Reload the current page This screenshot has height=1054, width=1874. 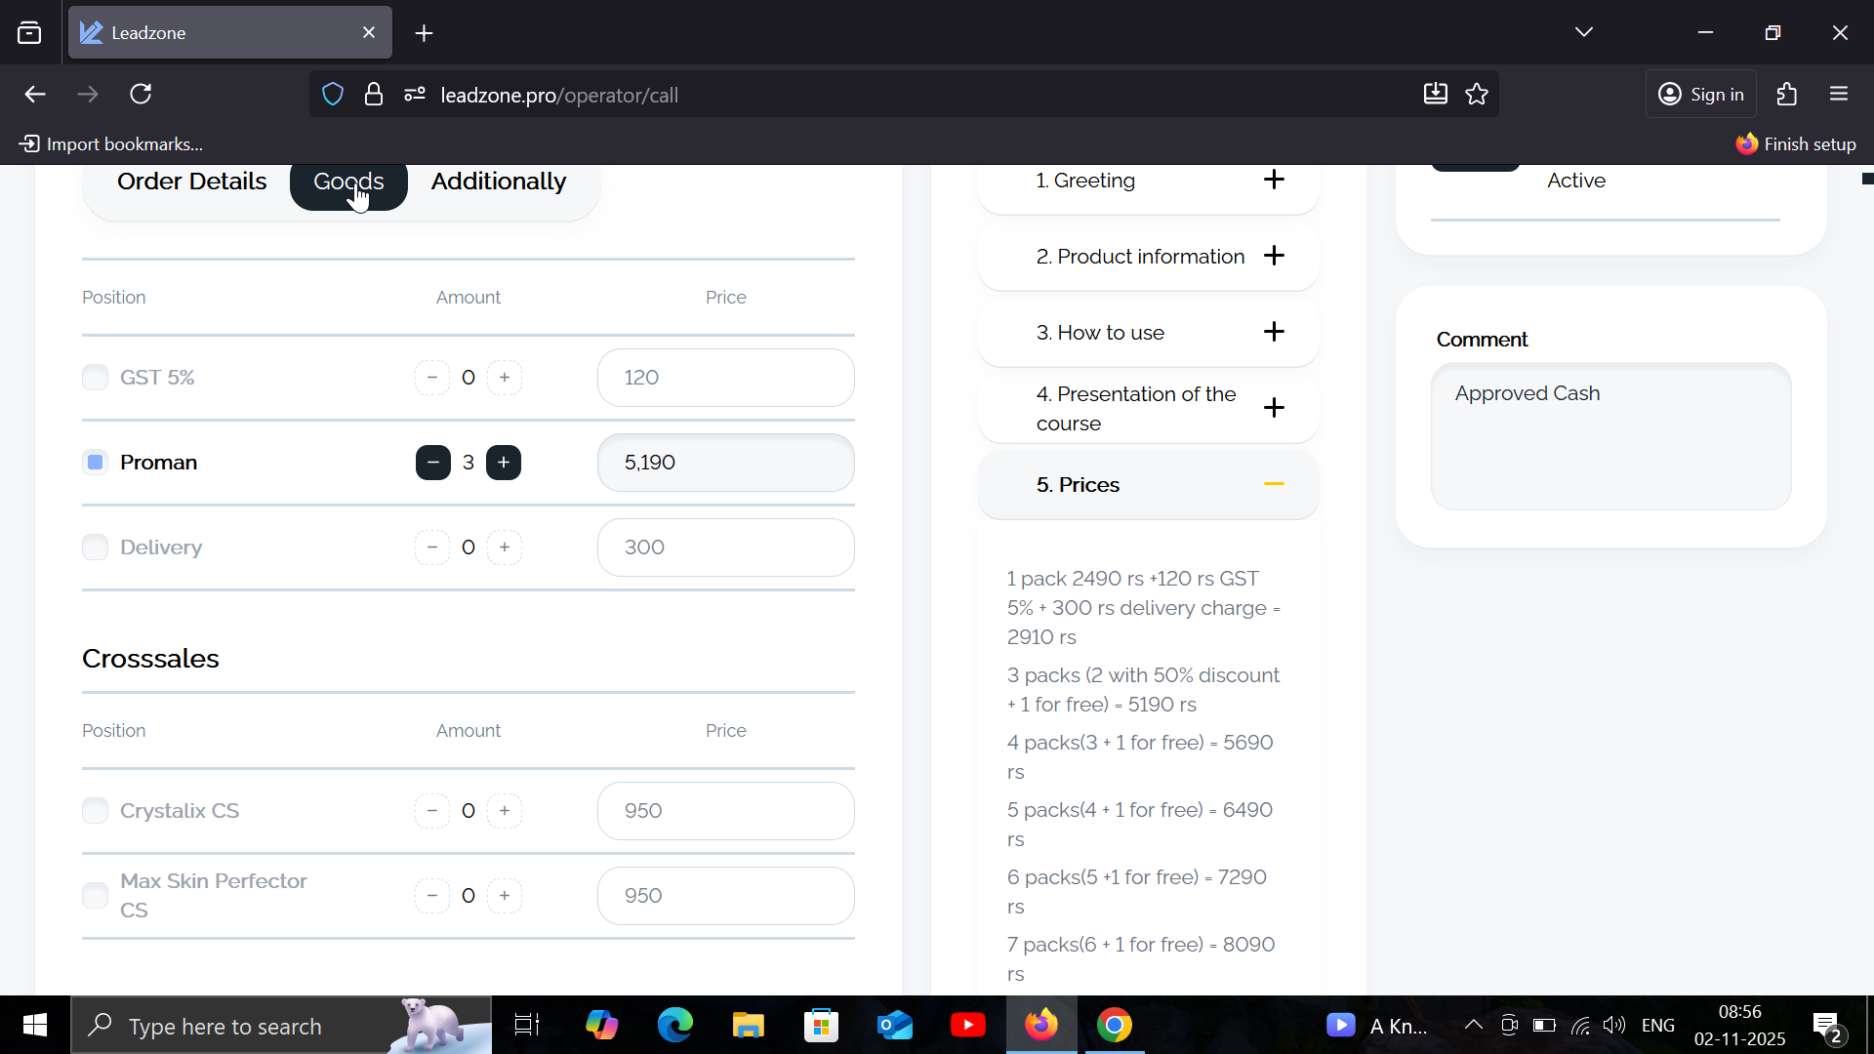tap(142, 95)
